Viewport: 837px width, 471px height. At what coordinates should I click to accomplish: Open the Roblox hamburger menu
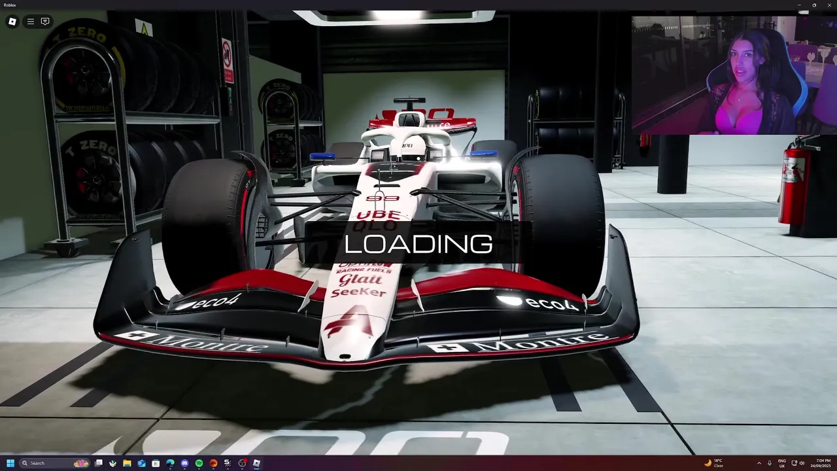click(30, 22)
